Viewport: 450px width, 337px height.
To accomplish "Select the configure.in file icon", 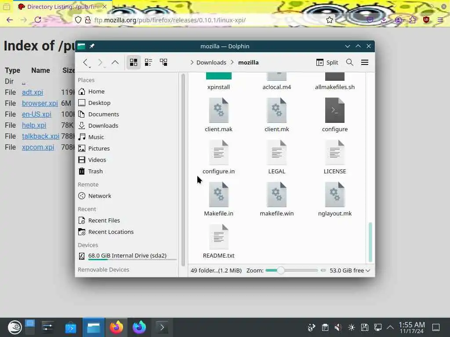I will click(x=219, y=152).
